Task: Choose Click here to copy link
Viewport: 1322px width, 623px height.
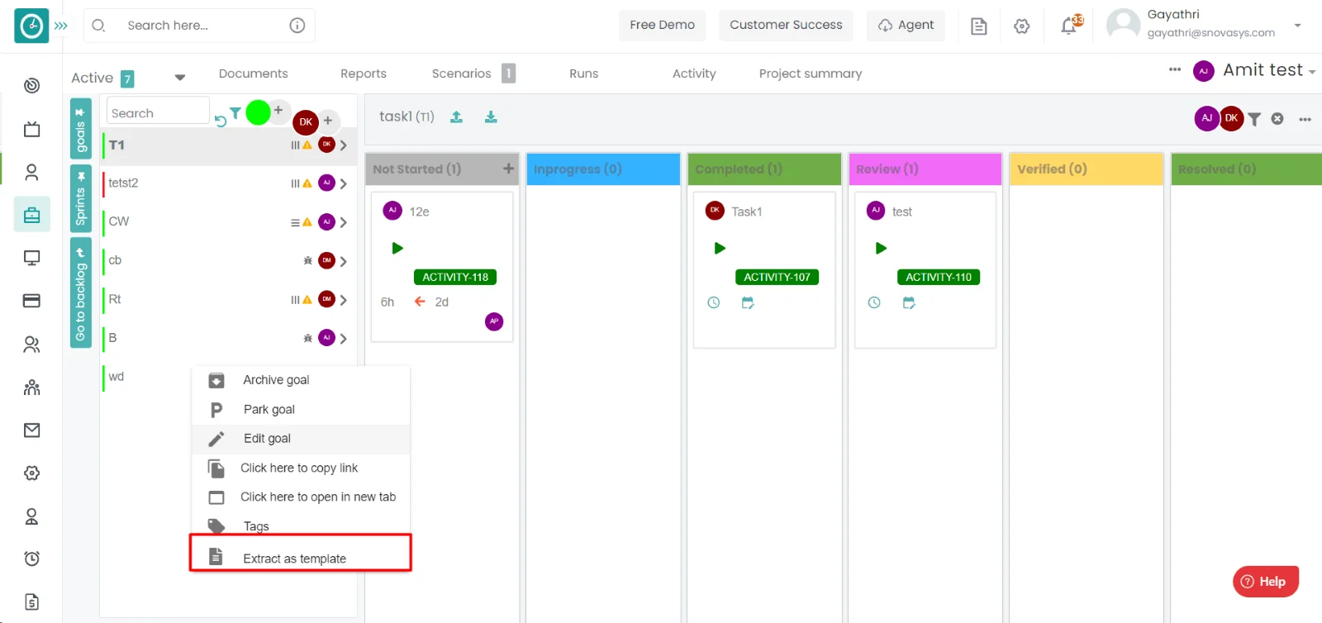Action: [301, 468]
